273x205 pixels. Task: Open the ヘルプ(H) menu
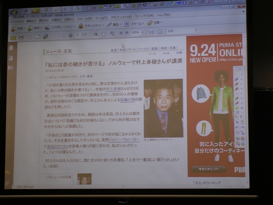coord(163,15)
